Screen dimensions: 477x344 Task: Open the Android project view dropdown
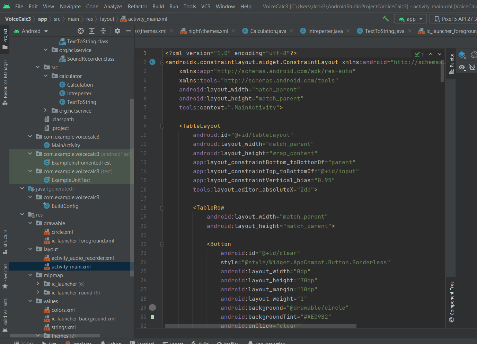pyautogui.click(x=31, y=31)
